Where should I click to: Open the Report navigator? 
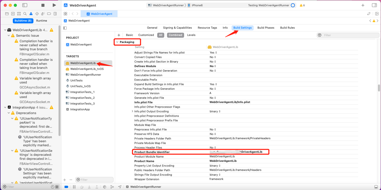tap(55, 14)
